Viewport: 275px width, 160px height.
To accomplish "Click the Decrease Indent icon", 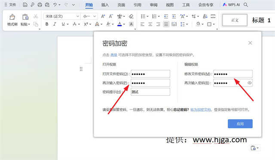I will coord(166,16).
